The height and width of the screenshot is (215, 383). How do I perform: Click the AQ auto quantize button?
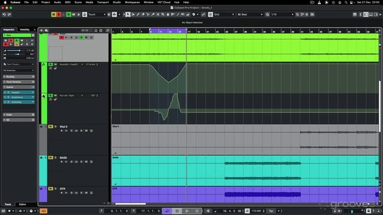click(44, 211)
